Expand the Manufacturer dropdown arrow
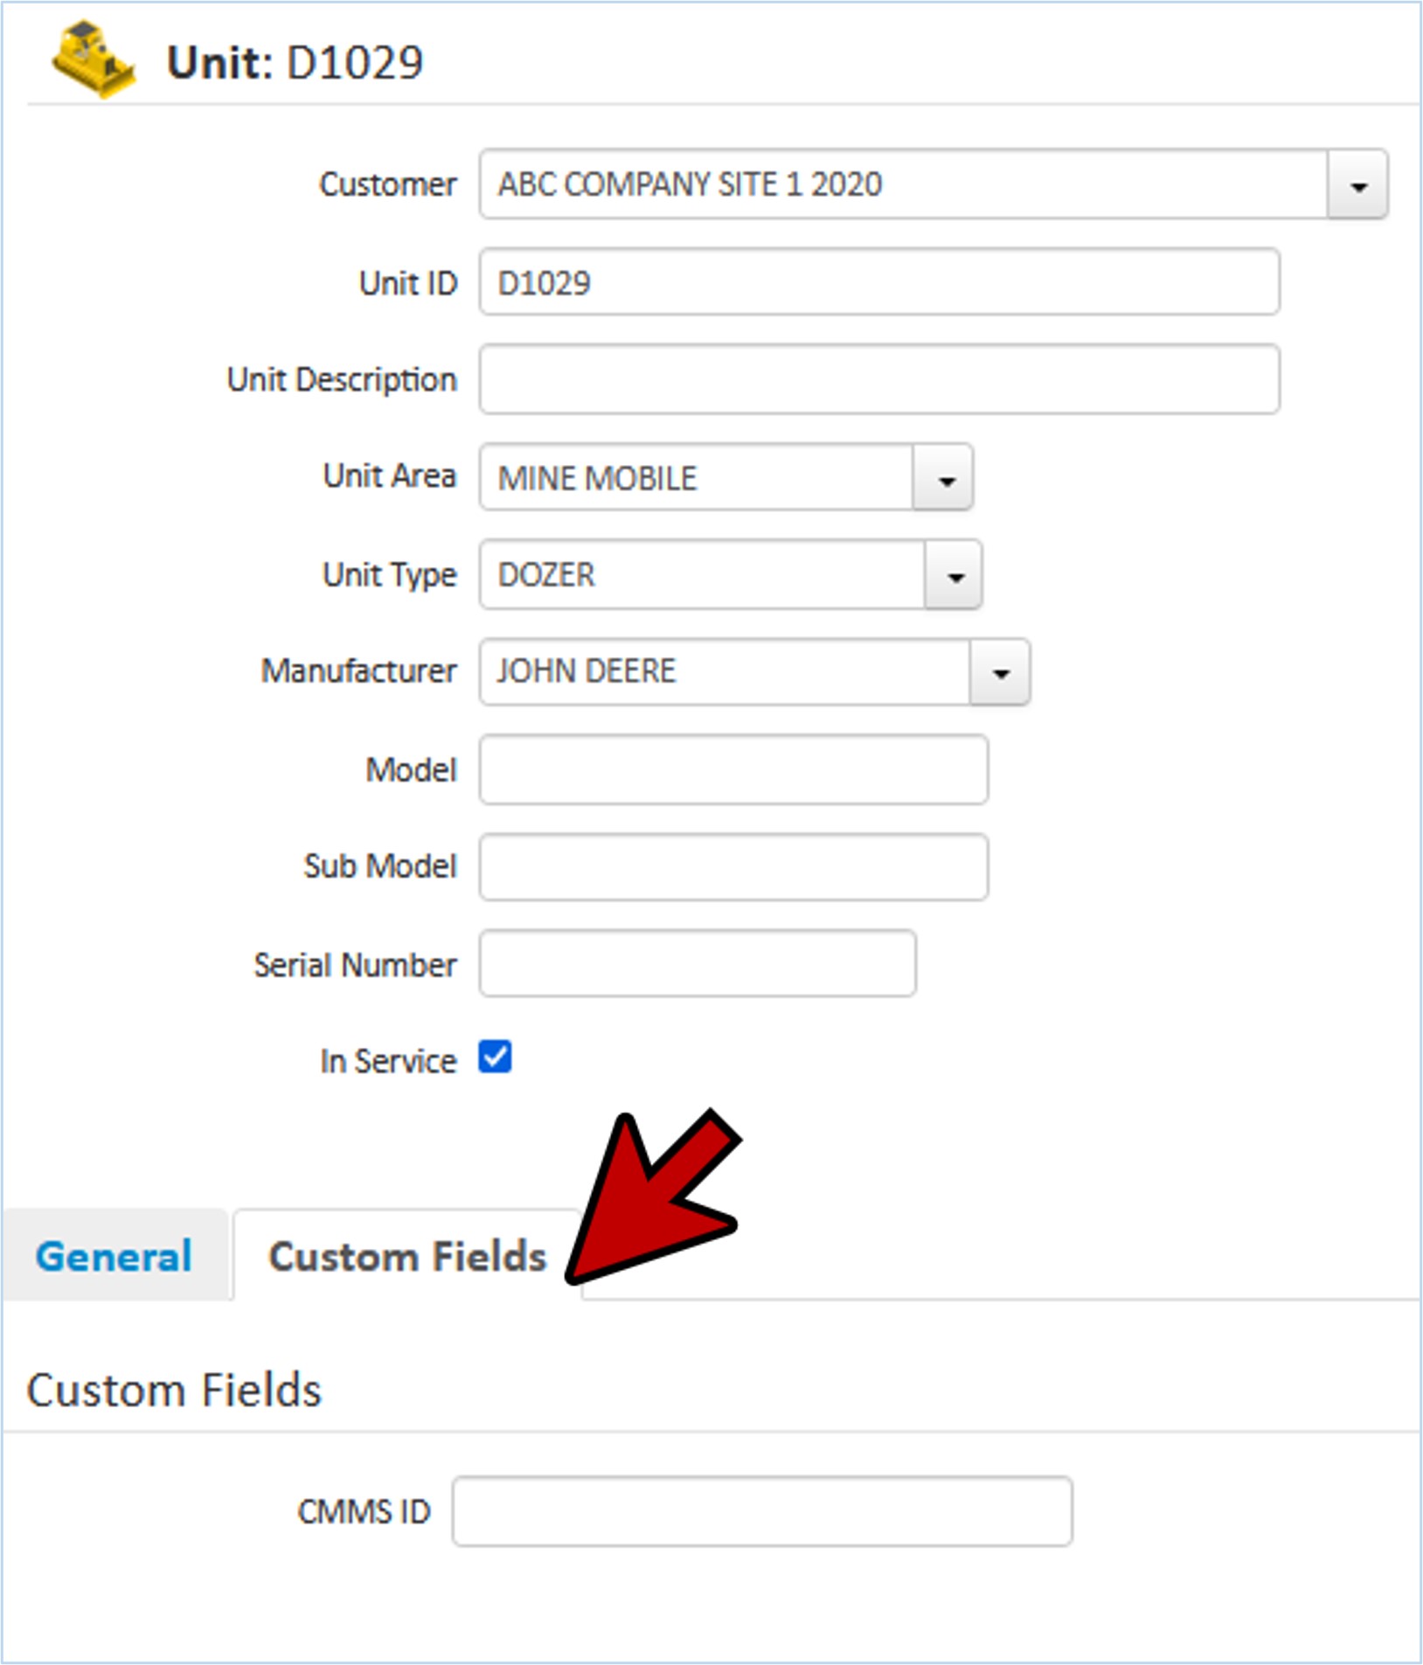This screenshot has height=1665, width=1423. coord(1001,672)
